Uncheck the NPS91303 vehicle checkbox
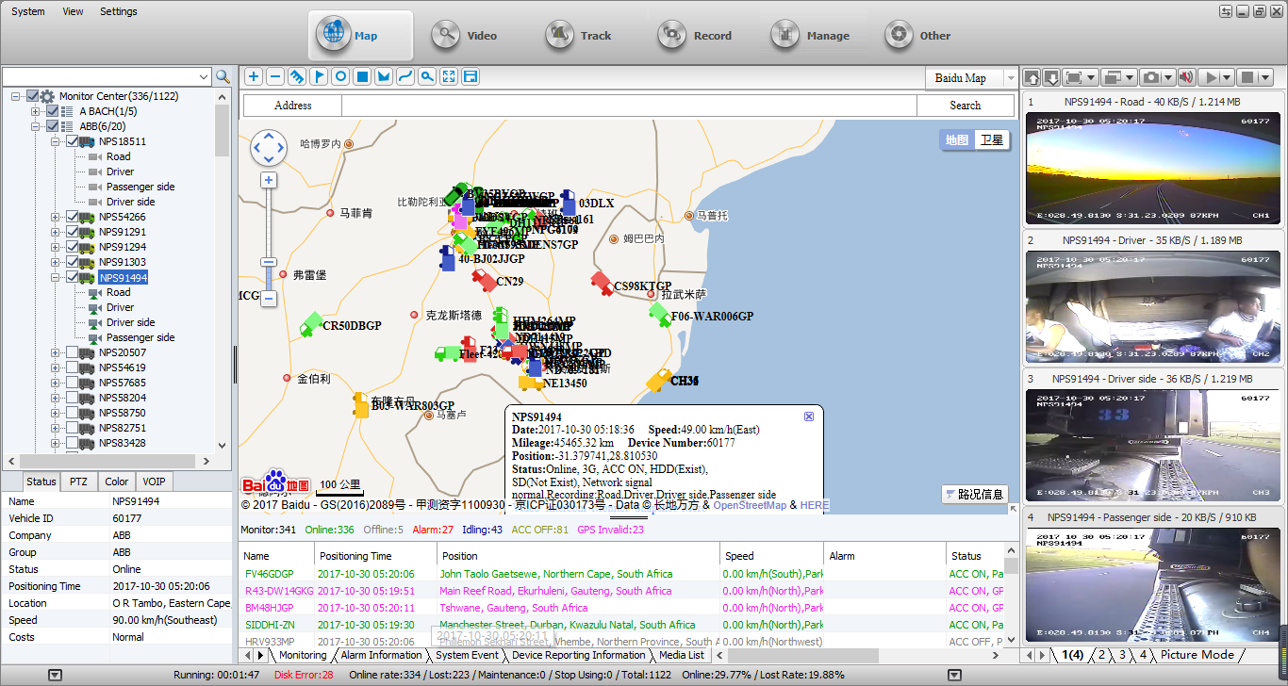 pyautogui.click(x=73, y=262)
